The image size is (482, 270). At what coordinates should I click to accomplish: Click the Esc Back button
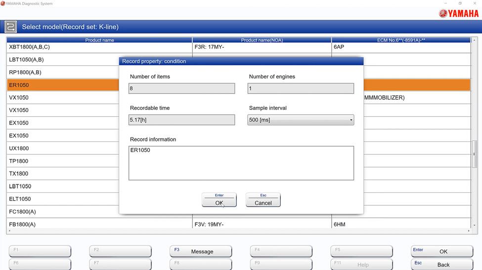point(442,265)
